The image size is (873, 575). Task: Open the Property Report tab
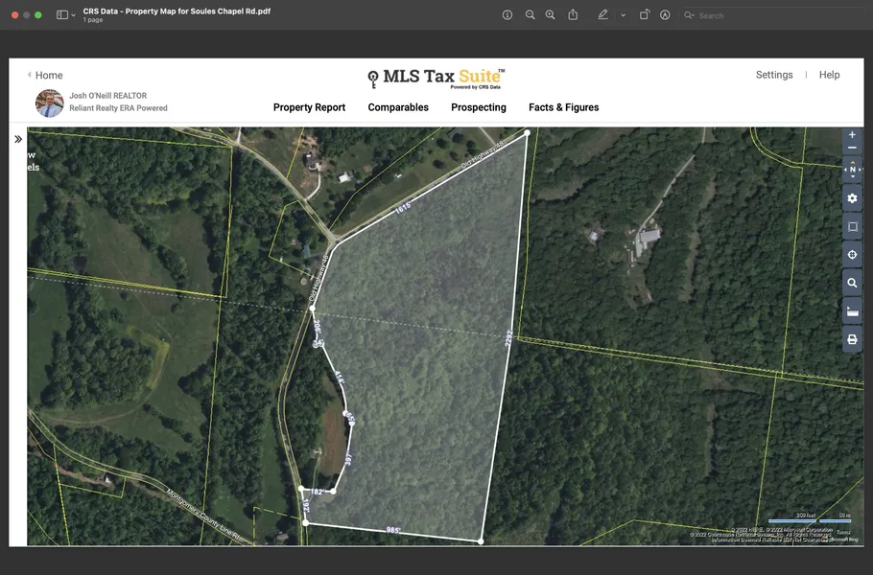tap(309, 107)
